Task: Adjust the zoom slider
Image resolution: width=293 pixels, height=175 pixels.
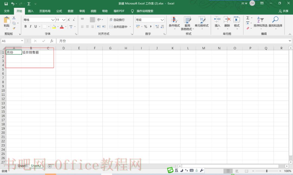Action: (x=267, y=171)
